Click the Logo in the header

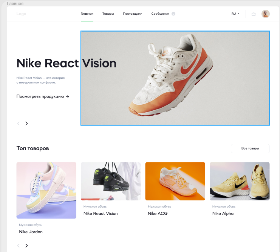coord(21,14)
